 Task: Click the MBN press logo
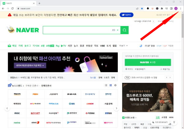tap(35, 94)
